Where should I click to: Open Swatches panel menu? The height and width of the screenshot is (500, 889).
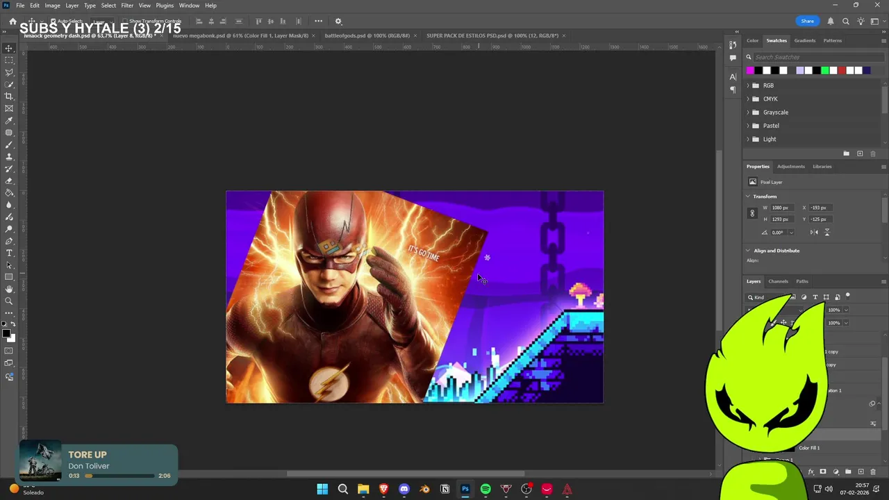[x=883, y=40]
